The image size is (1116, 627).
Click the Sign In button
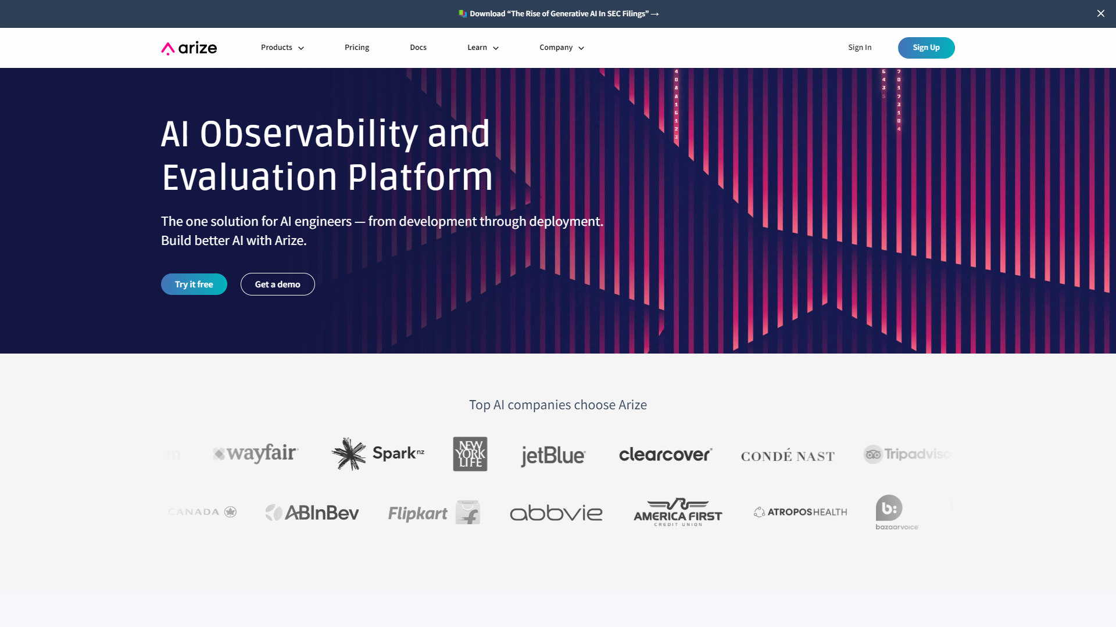tap(860, 48)
